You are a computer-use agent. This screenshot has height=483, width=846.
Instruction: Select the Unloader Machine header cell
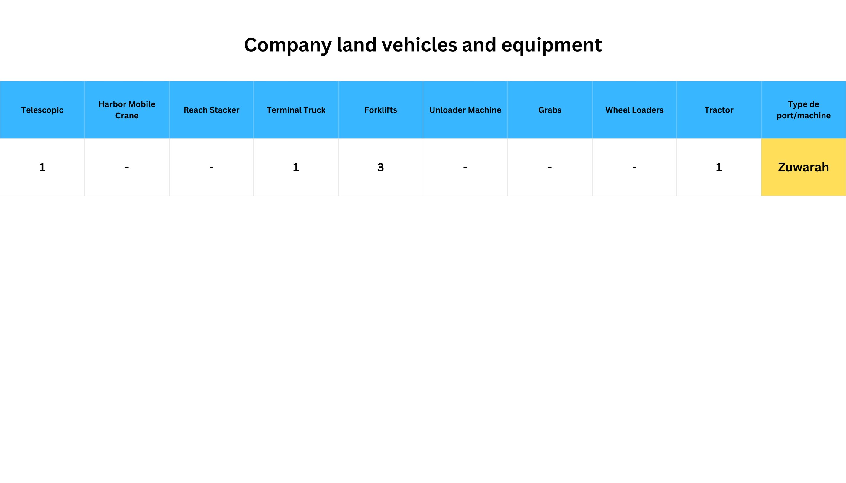pyautogui.click(x=465, y=110)
